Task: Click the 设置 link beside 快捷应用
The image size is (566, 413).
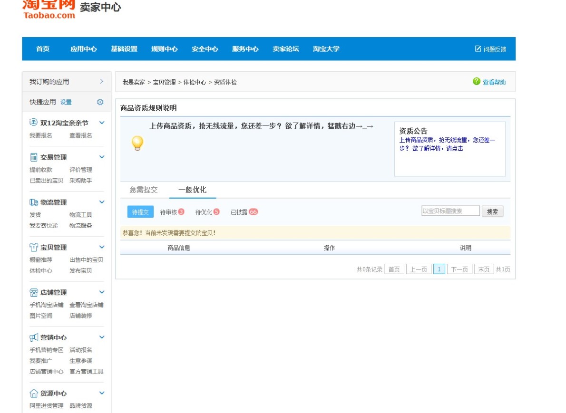Action: [x=66, y=102]
